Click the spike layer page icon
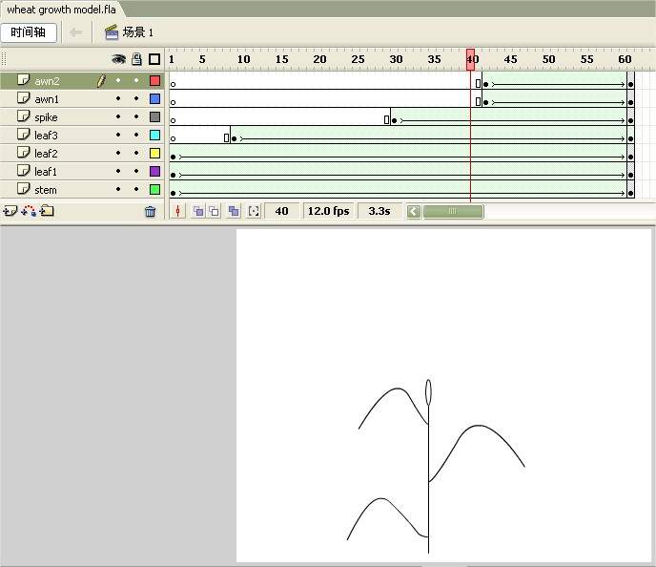The width and height of the screenshot is (656, 567). pos(24,116)
